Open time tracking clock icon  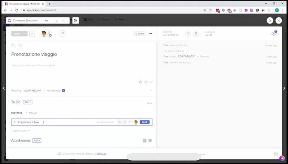tap(188, 34)
